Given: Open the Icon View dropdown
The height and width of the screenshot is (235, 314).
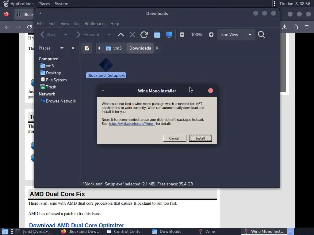Looking at the screenshot, I should [236, 35].
